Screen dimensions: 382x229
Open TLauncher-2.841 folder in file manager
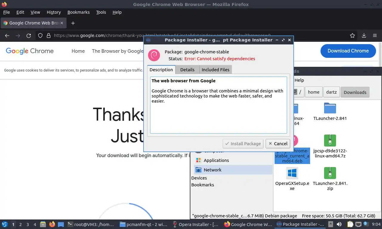(330, 112)
